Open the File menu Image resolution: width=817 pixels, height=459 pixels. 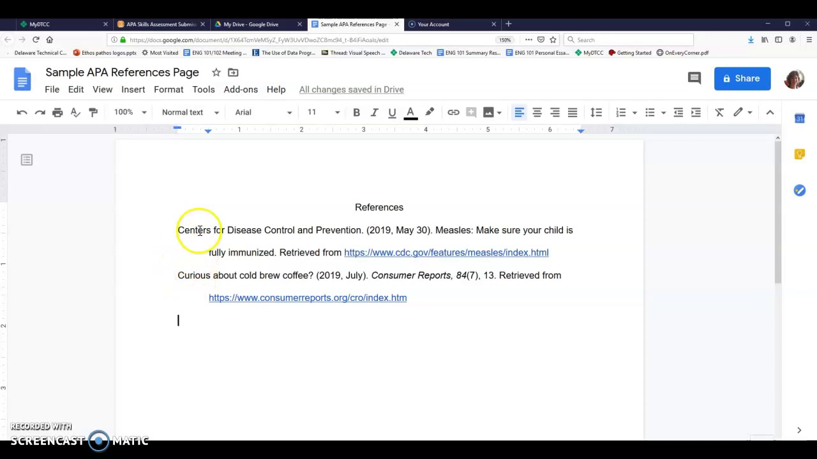(52, 89)
